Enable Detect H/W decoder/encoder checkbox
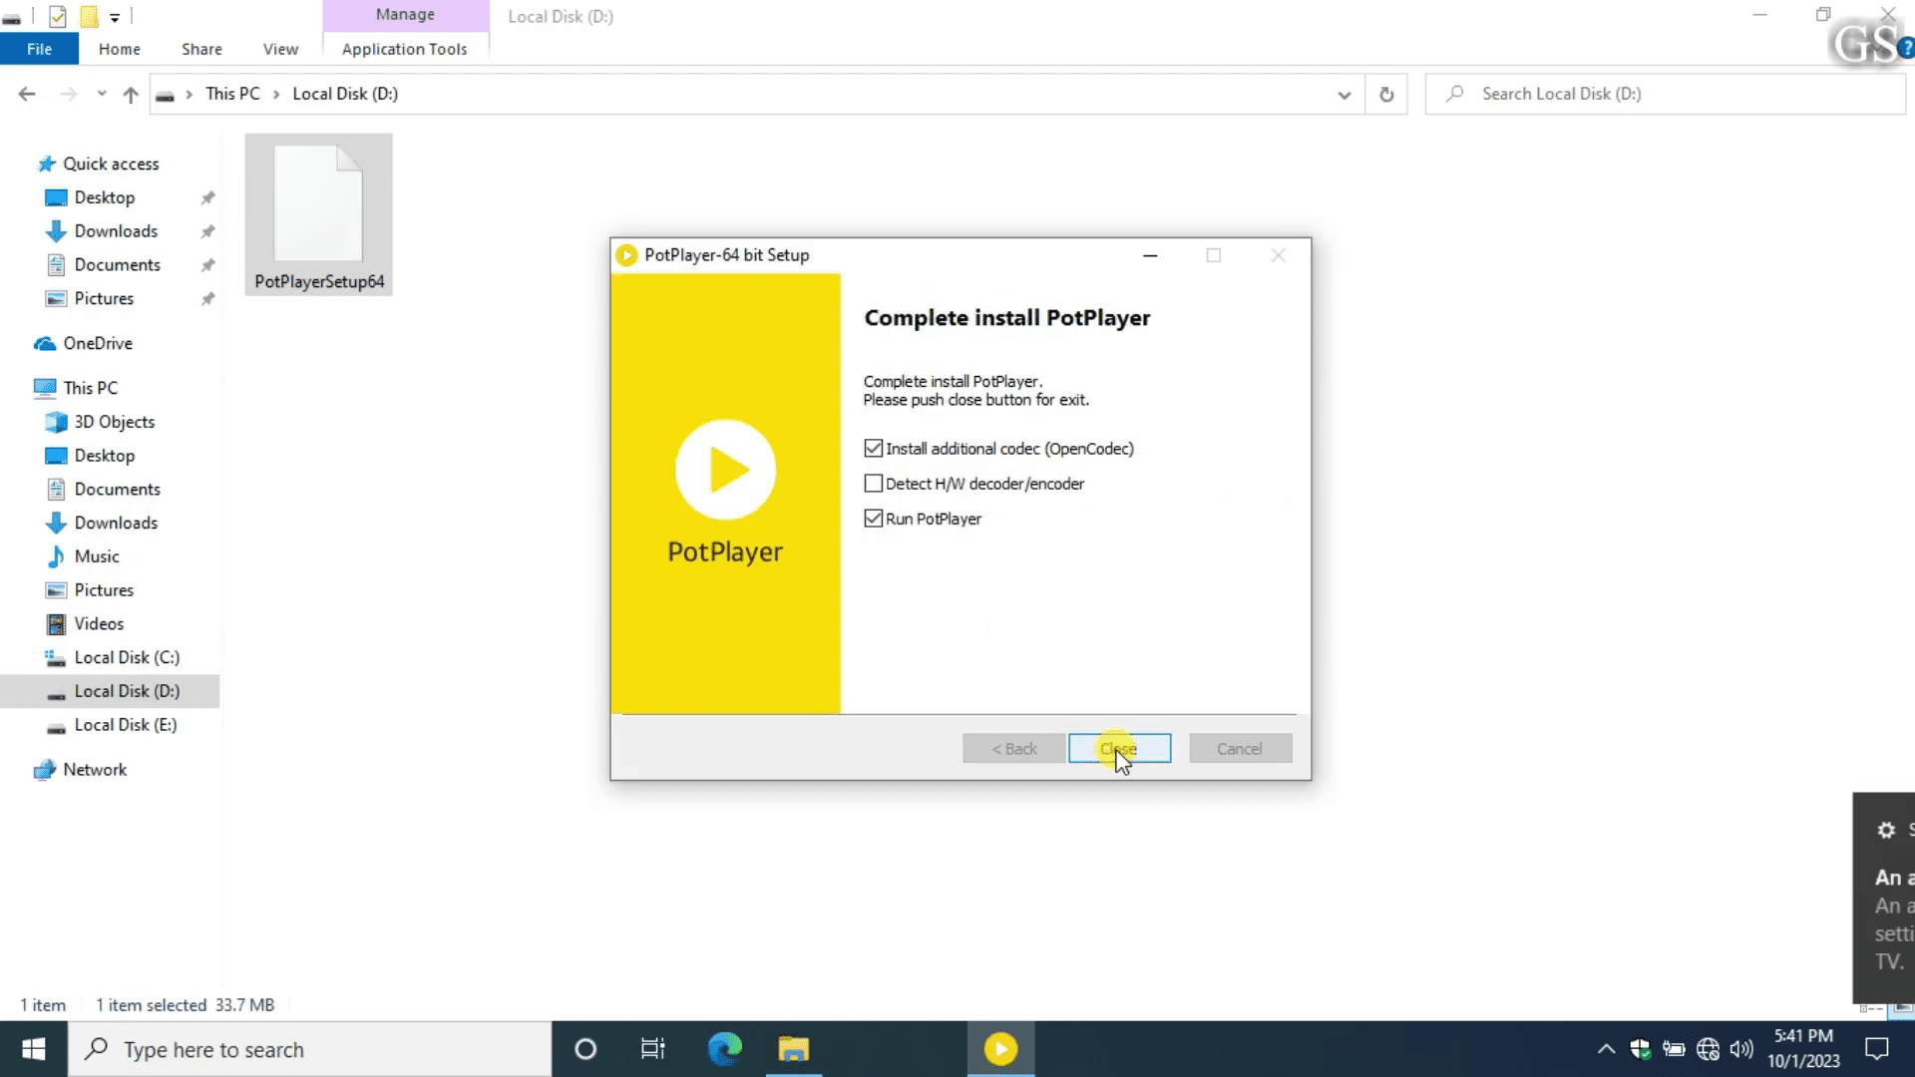Screen dimensions: 1915x1077 coord(874,484)
